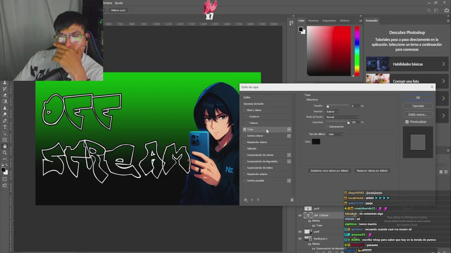Add another Sombra interior with plus icon
Screen dimensions: 451x253
click(289, 136)
